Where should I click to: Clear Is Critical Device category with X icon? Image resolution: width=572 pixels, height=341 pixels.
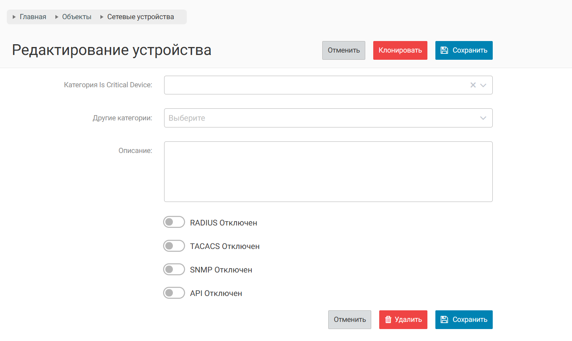point(473,85)
